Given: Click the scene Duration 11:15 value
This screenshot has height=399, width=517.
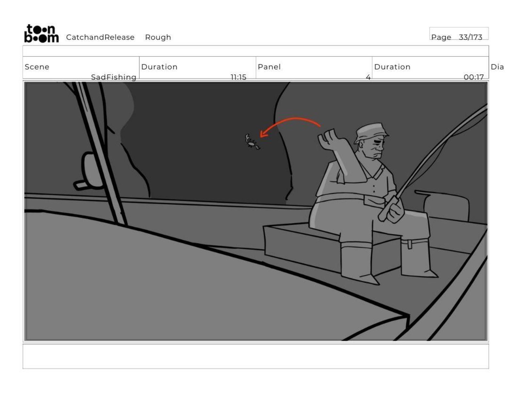Looking at the screenshot, I should [x=238, y=77].
